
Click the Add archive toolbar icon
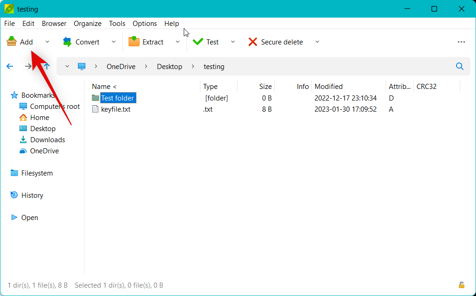point(12,42)
